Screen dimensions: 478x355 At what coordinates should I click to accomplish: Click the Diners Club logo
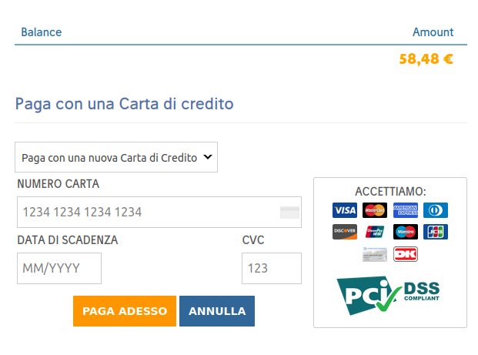(436, 210)
